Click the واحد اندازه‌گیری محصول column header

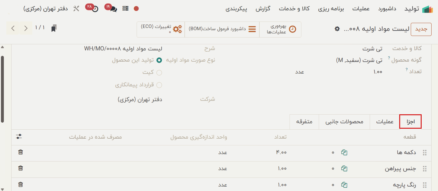coord(199,137)
